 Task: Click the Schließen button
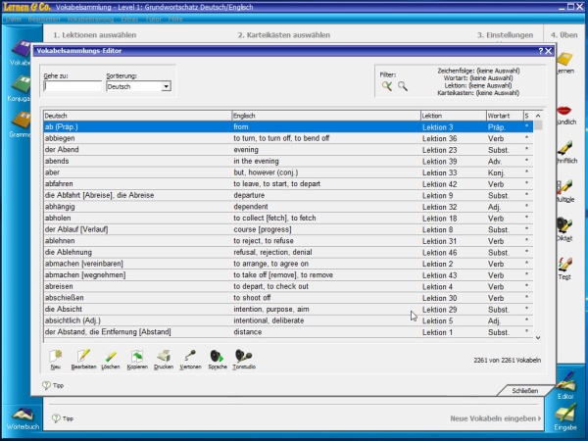[524, 391]
